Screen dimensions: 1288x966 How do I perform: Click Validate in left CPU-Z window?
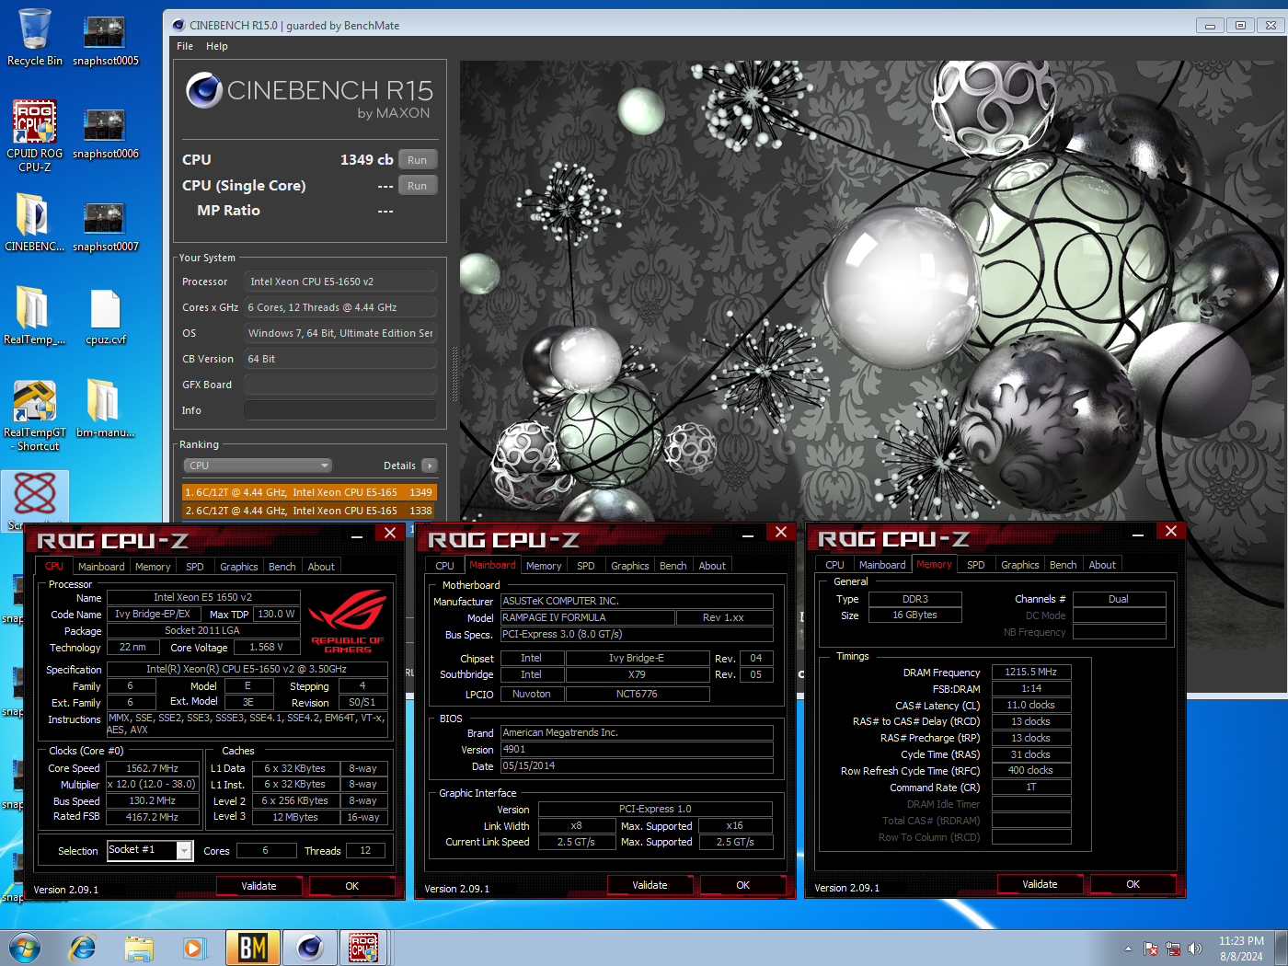259,886
